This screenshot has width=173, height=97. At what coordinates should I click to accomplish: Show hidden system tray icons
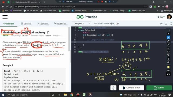click(139, 95)
